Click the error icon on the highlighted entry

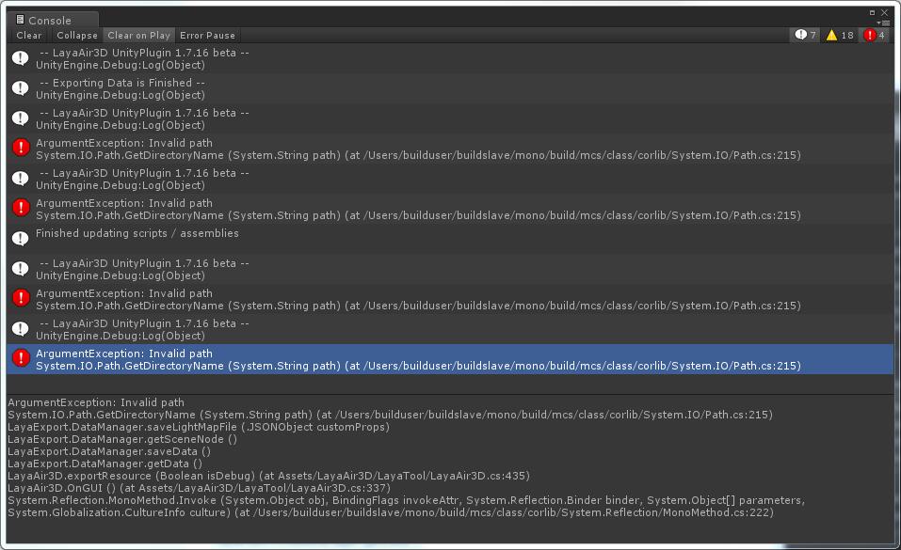pos(21,359)
